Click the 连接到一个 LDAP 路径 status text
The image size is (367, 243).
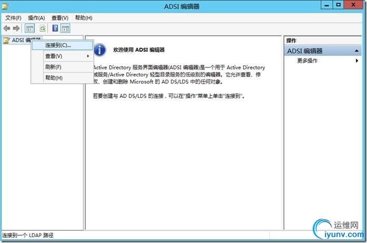(x=27, y=235)
